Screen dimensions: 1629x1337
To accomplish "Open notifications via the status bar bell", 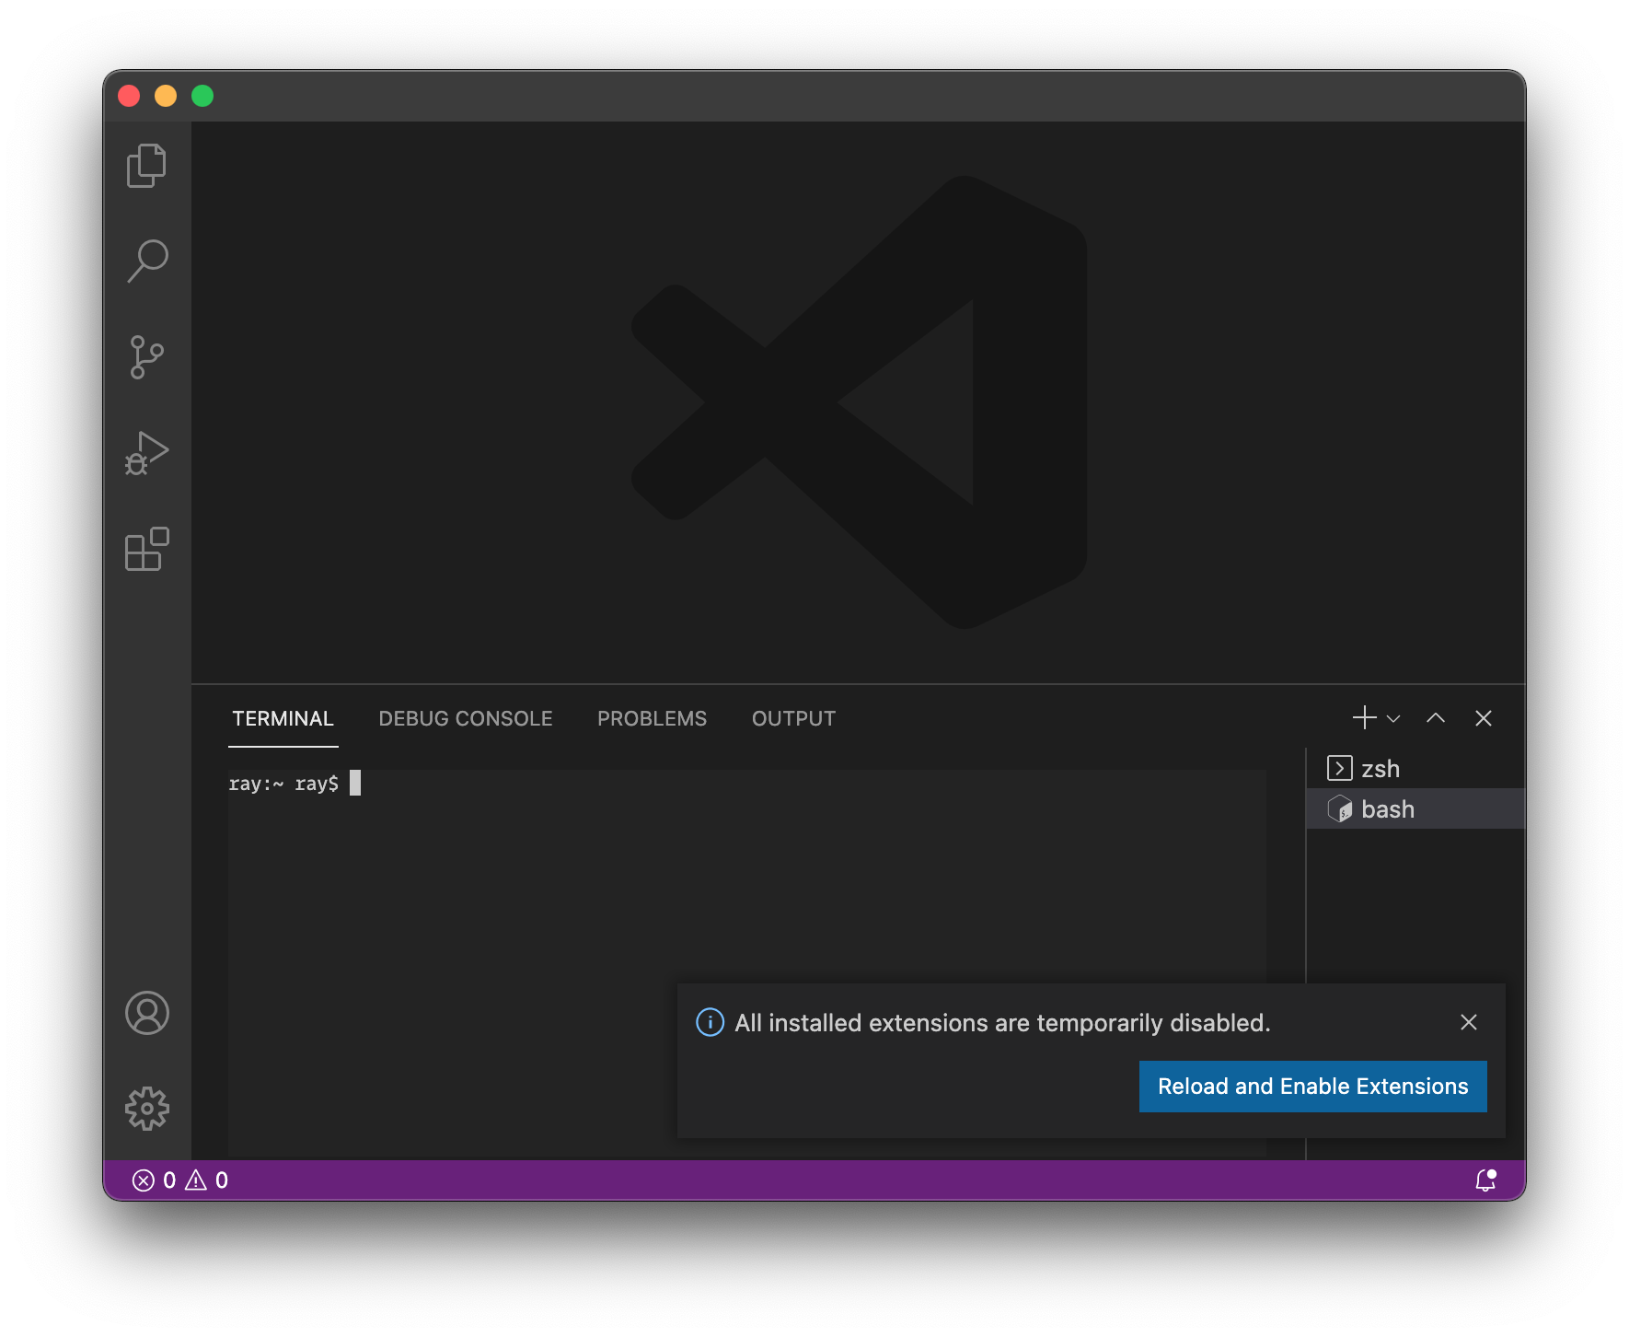I will [1485, 1180].
